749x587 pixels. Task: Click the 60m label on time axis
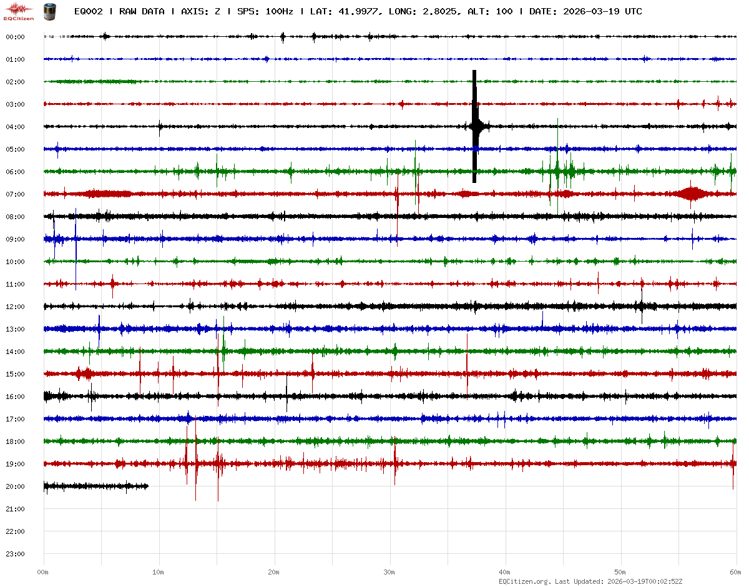736,572
